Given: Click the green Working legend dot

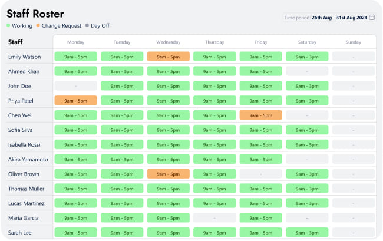Looking at the screenshot, I should 8,25.
